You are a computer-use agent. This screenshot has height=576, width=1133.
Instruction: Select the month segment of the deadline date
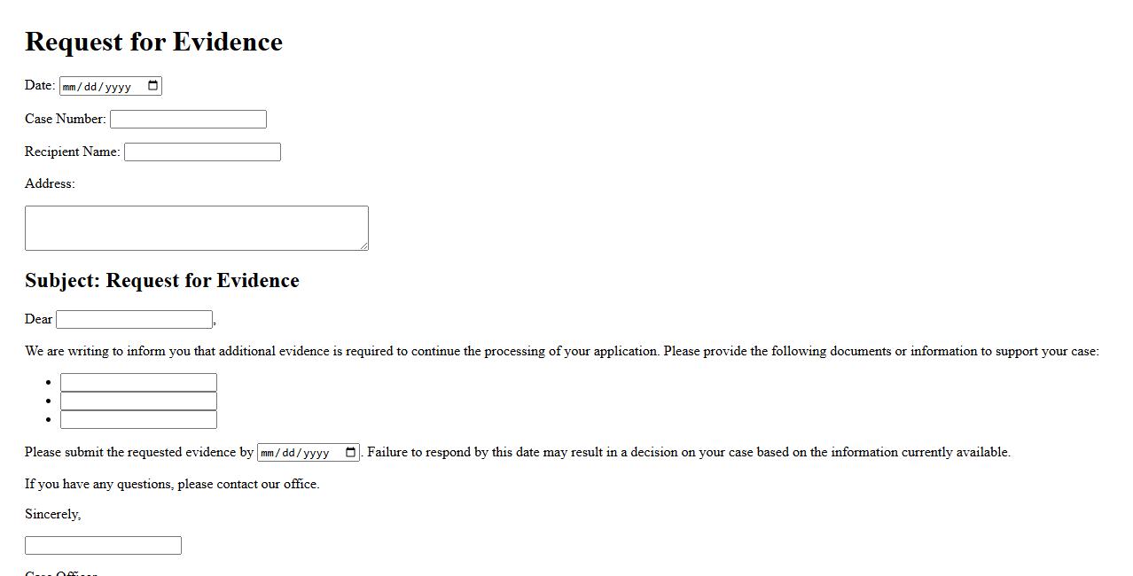click(269, 454)
